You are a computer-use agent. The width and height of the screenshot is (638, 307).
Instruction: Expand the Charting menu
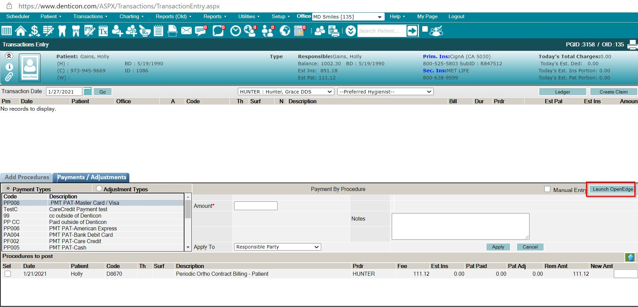coord(132,16)
